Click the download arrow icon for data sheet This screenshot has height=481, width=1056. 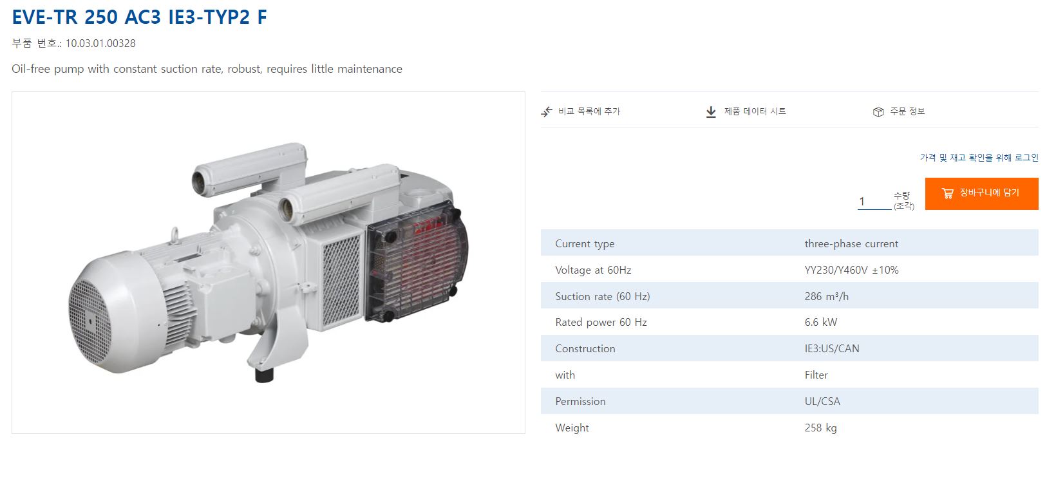pos(711,112)
